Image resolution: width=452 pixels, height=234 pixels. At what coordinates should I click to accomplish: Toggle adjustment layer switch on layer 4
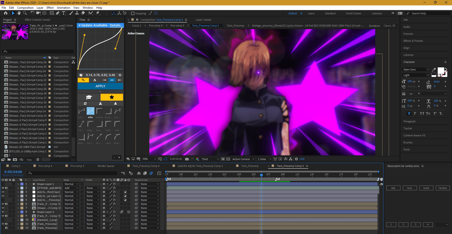(125, 196)
